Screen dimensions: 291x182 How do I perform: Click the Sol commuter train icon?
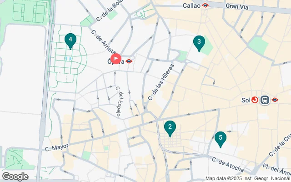click(x=265, y=100)
